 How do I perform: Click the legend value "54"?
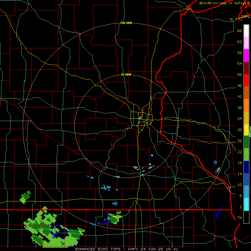(x=240, y=64)
